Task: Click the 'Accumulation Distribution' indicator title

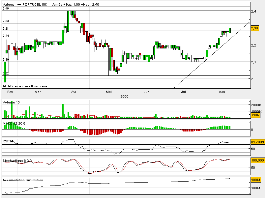Action: (x=23, y=180)
